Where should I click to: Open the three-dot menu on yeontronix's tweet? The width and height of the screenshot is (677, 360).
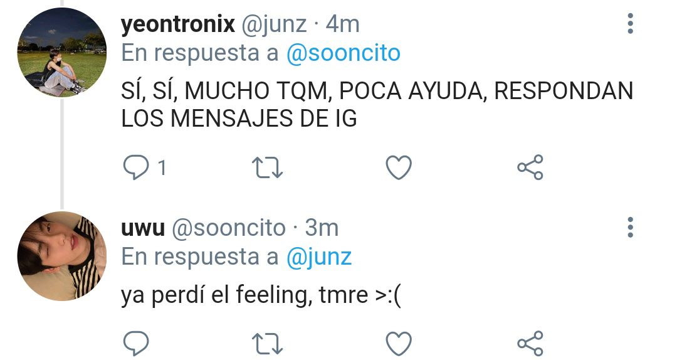click(631, 23)
